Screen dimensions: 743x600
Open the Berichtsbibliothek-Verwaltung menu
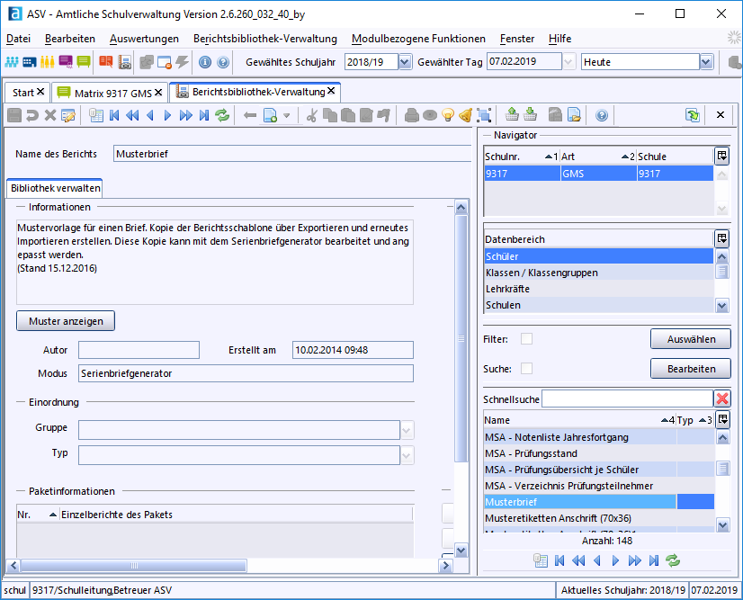click(265, 39)
